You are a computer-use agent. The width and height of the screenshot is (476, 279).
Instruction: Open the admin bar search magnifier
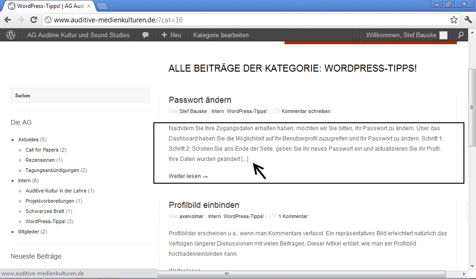point(461,35)
